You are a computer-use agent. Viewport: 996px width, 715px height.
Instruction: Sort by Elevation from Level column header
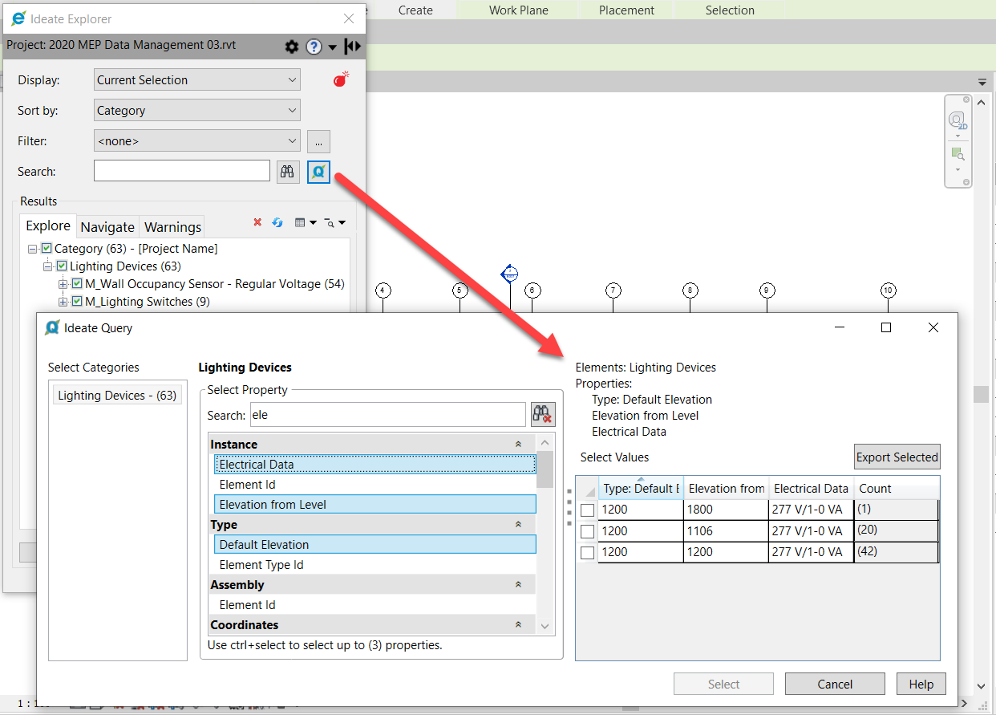[x=726, y=488]
